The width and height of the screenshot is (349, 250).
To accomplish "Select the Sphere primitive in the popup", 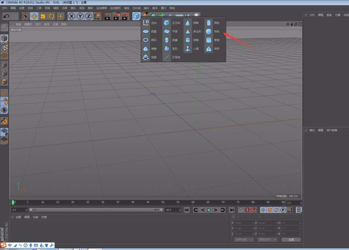I will (x=208, y=32).
